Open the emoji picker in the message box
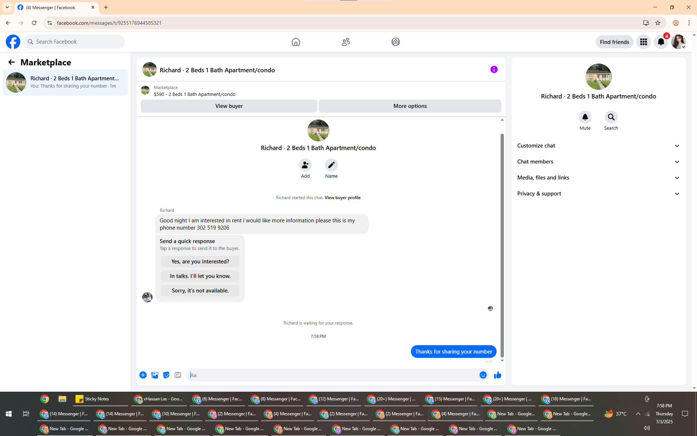 [x=483, y=375]
